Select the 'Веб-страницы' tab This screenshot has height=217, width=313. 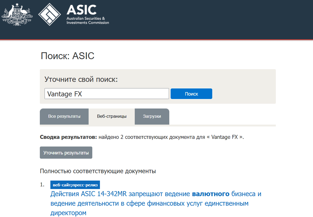(x=112, y=116)
